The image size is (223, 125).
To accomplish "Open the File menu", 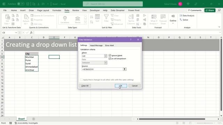I will 5,10.
